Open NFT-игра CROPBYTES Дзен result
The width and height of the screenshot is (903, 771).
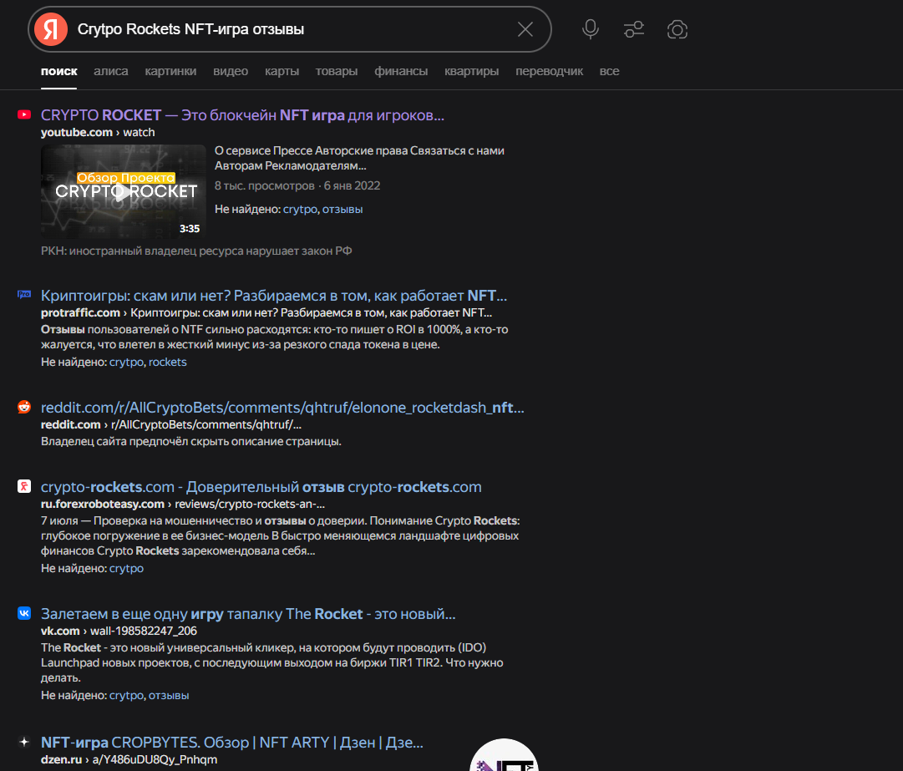coord(231,743)
